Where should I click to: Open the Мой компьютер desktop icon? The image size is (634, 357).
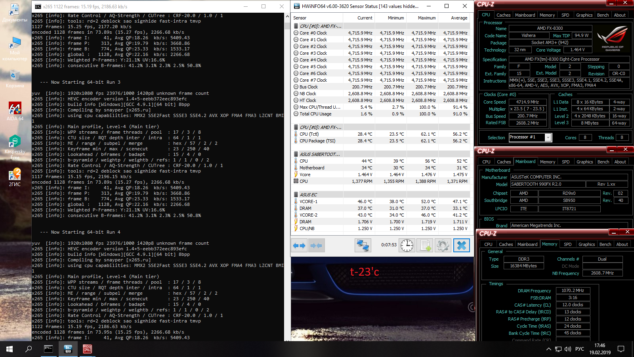coord(15,49)
